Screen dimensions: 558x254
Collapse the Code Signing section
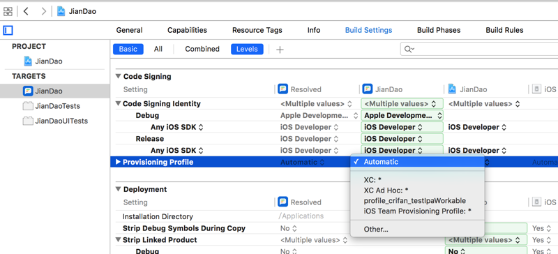tap(118, 76)
